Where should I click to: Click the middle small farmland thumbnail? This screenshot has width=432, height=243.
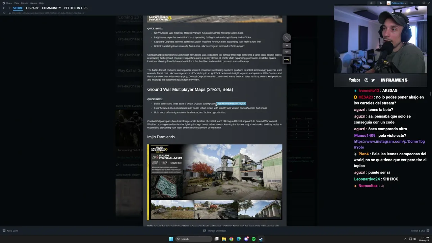[216, 209]
